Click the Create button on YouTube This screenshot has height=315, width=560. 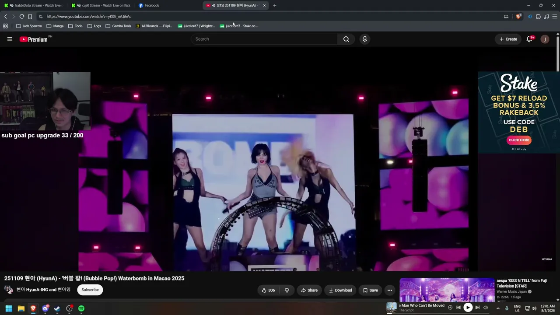pyautogui.click(x=508, y=39)
